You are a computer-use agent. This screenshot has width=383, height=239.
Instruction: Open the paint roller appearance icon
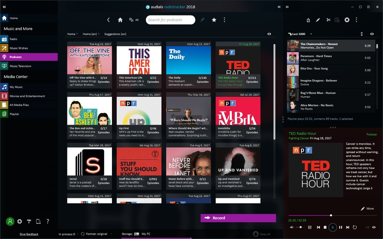[x=29, y=221]
